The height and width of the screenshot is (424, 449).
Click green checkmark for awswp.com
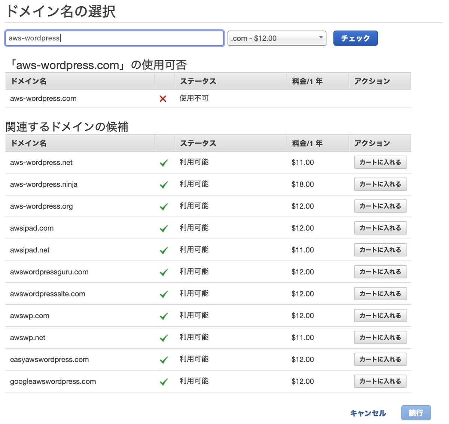click(164, 316)
